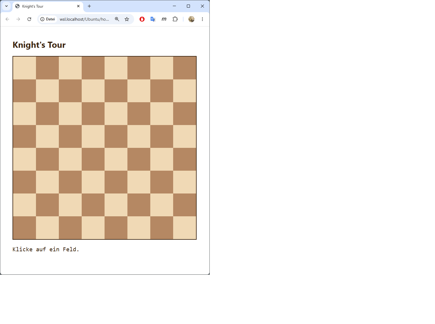
Task: Reload the Knight's Tour page
Action: 29,19
